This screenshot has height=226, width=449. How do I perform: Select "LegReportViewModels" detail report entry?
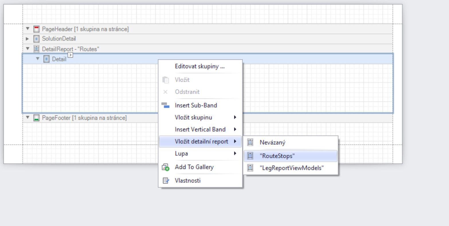coord(291,168)
